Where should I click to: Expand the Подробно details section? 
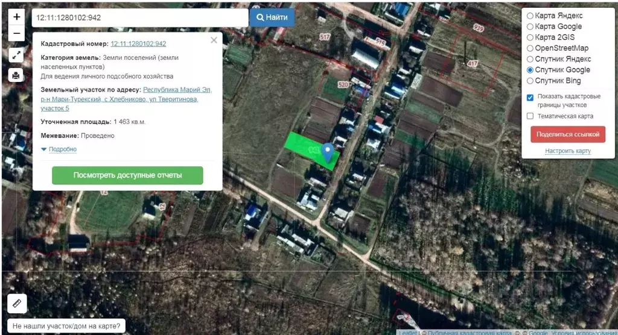59,149
